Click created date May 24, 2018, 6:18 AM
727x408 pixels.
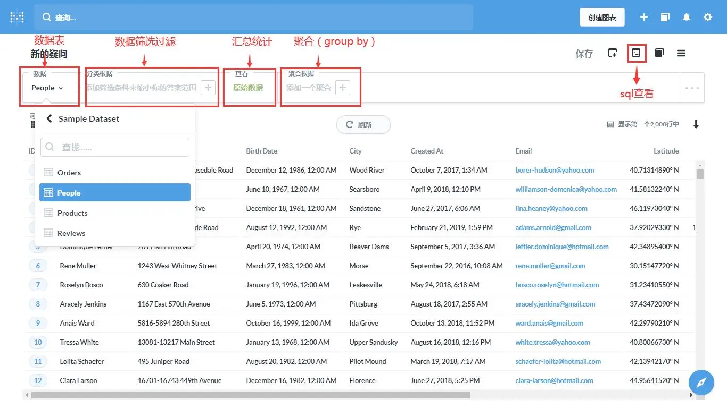point(445,285)
